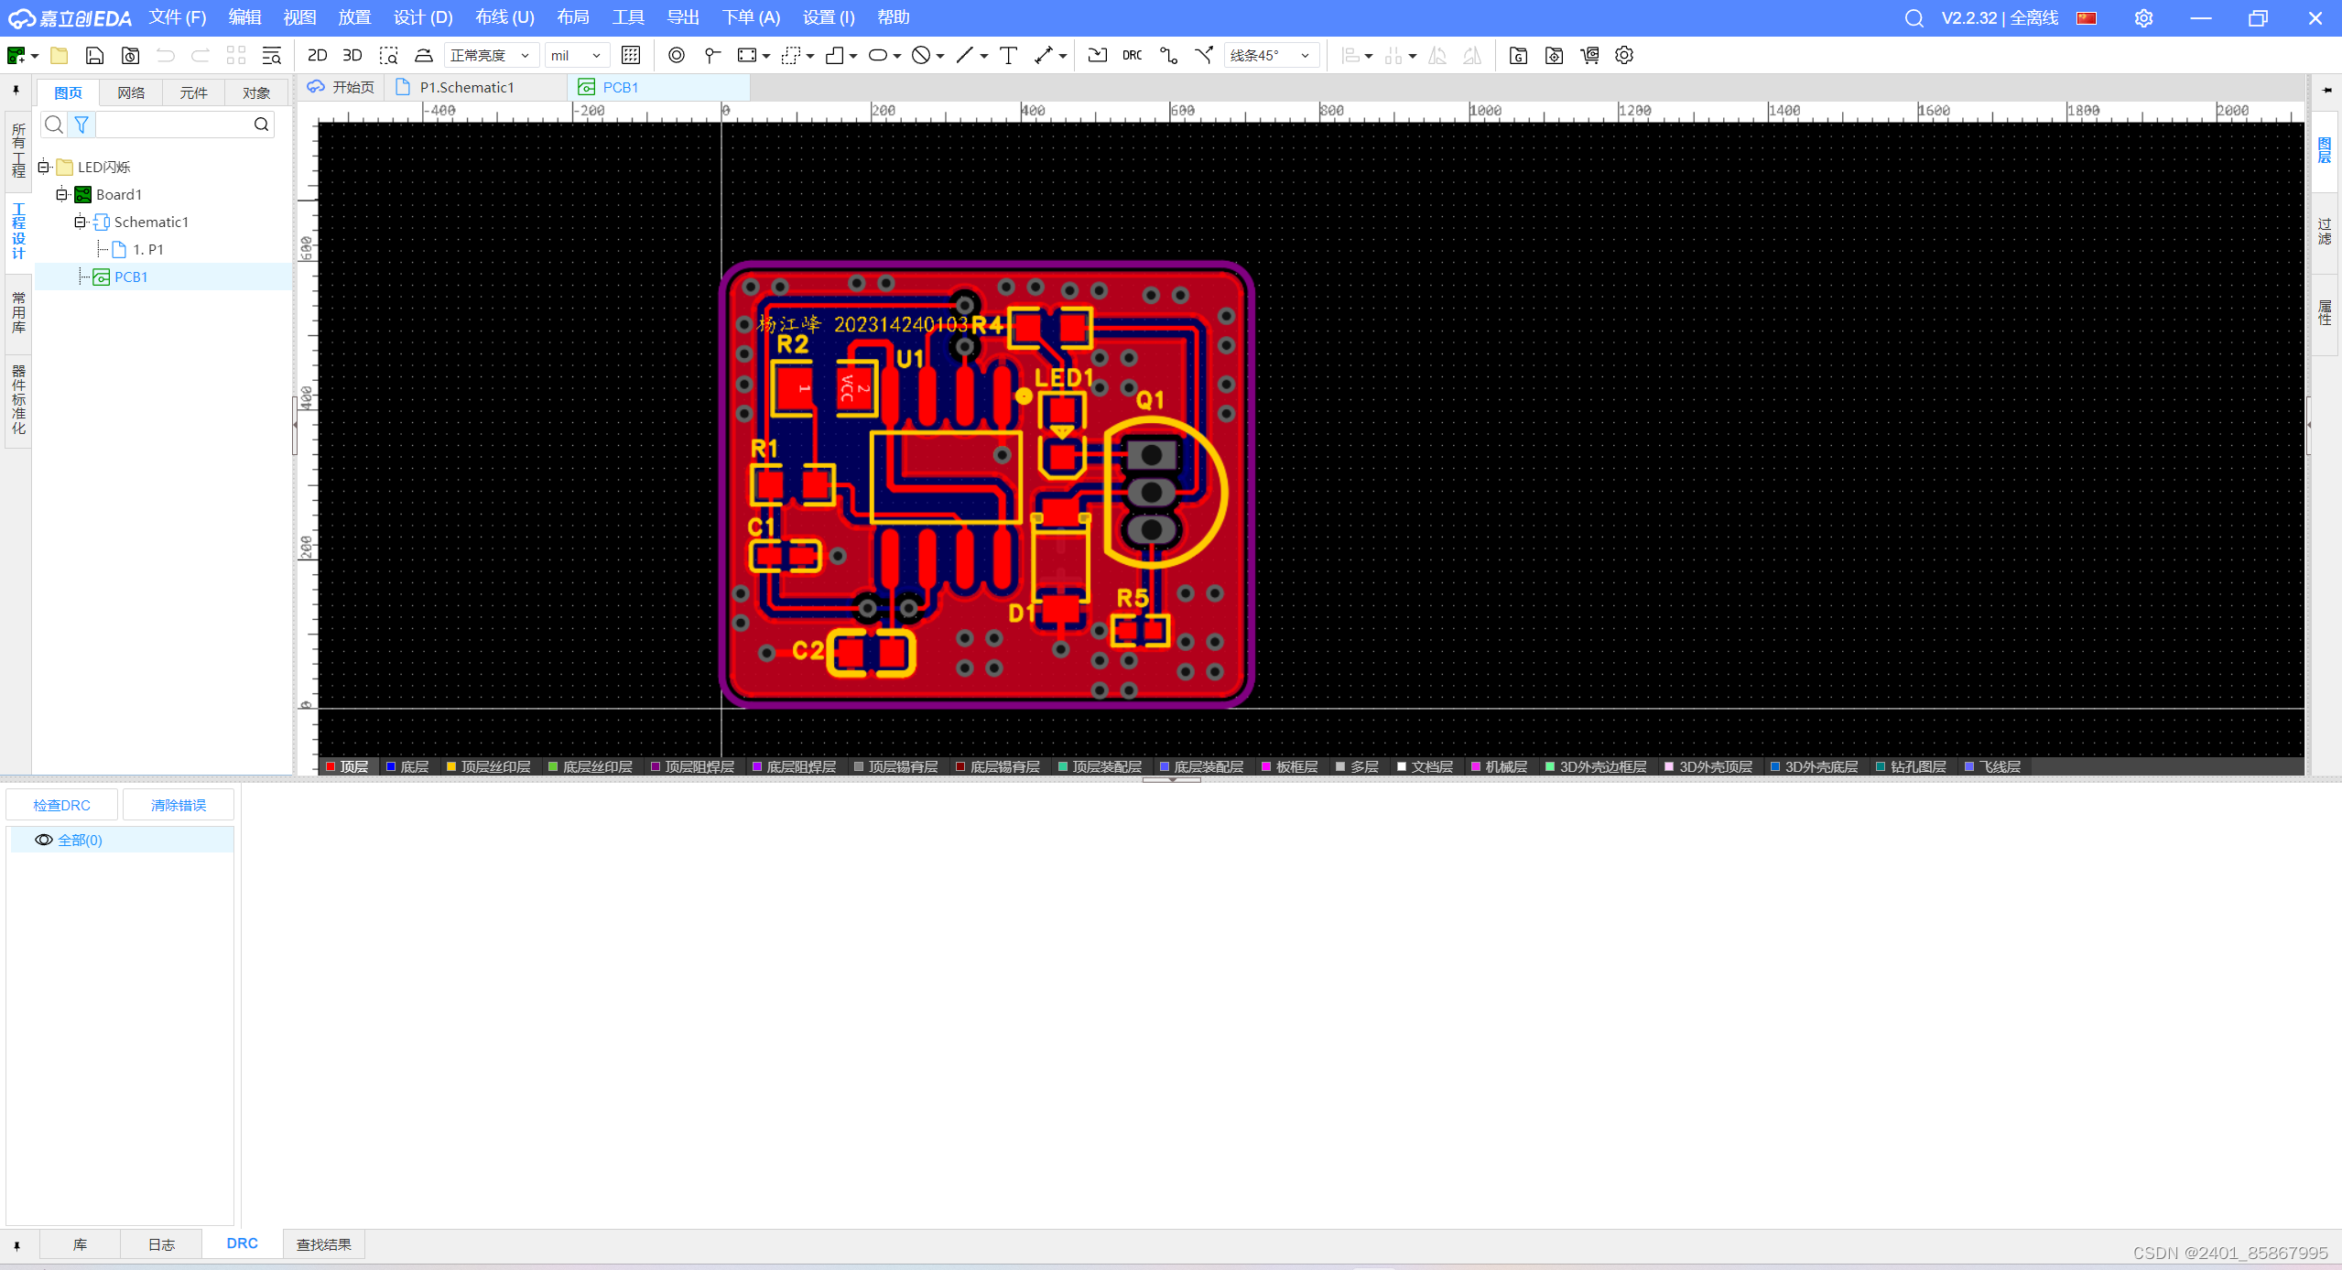This screenshot has height=1270, width=2342.
Task: Open the 布线 (U) menu
Action: click(504, 17)
